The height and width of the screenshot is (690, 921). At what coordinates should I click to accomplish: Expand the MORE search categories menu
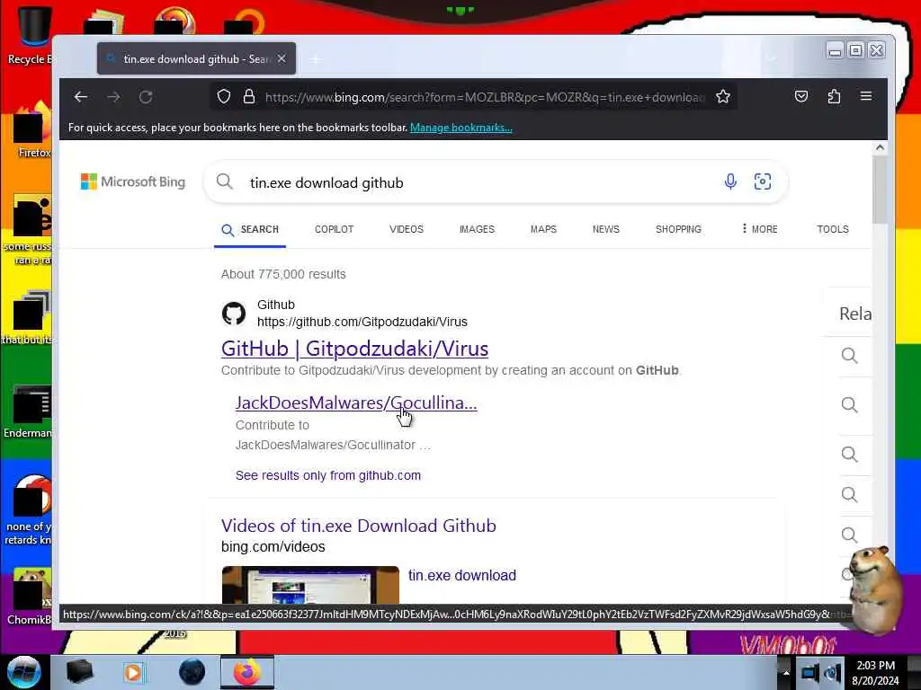759,229
